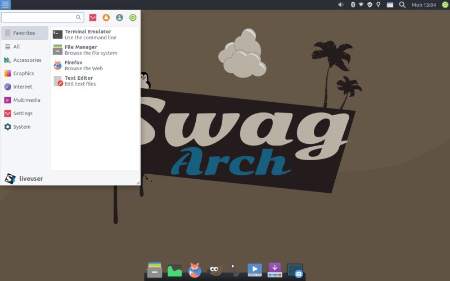Click the green Log Out icon in menu
This screenshot has width=450, height=281.
tap(133, 17)
